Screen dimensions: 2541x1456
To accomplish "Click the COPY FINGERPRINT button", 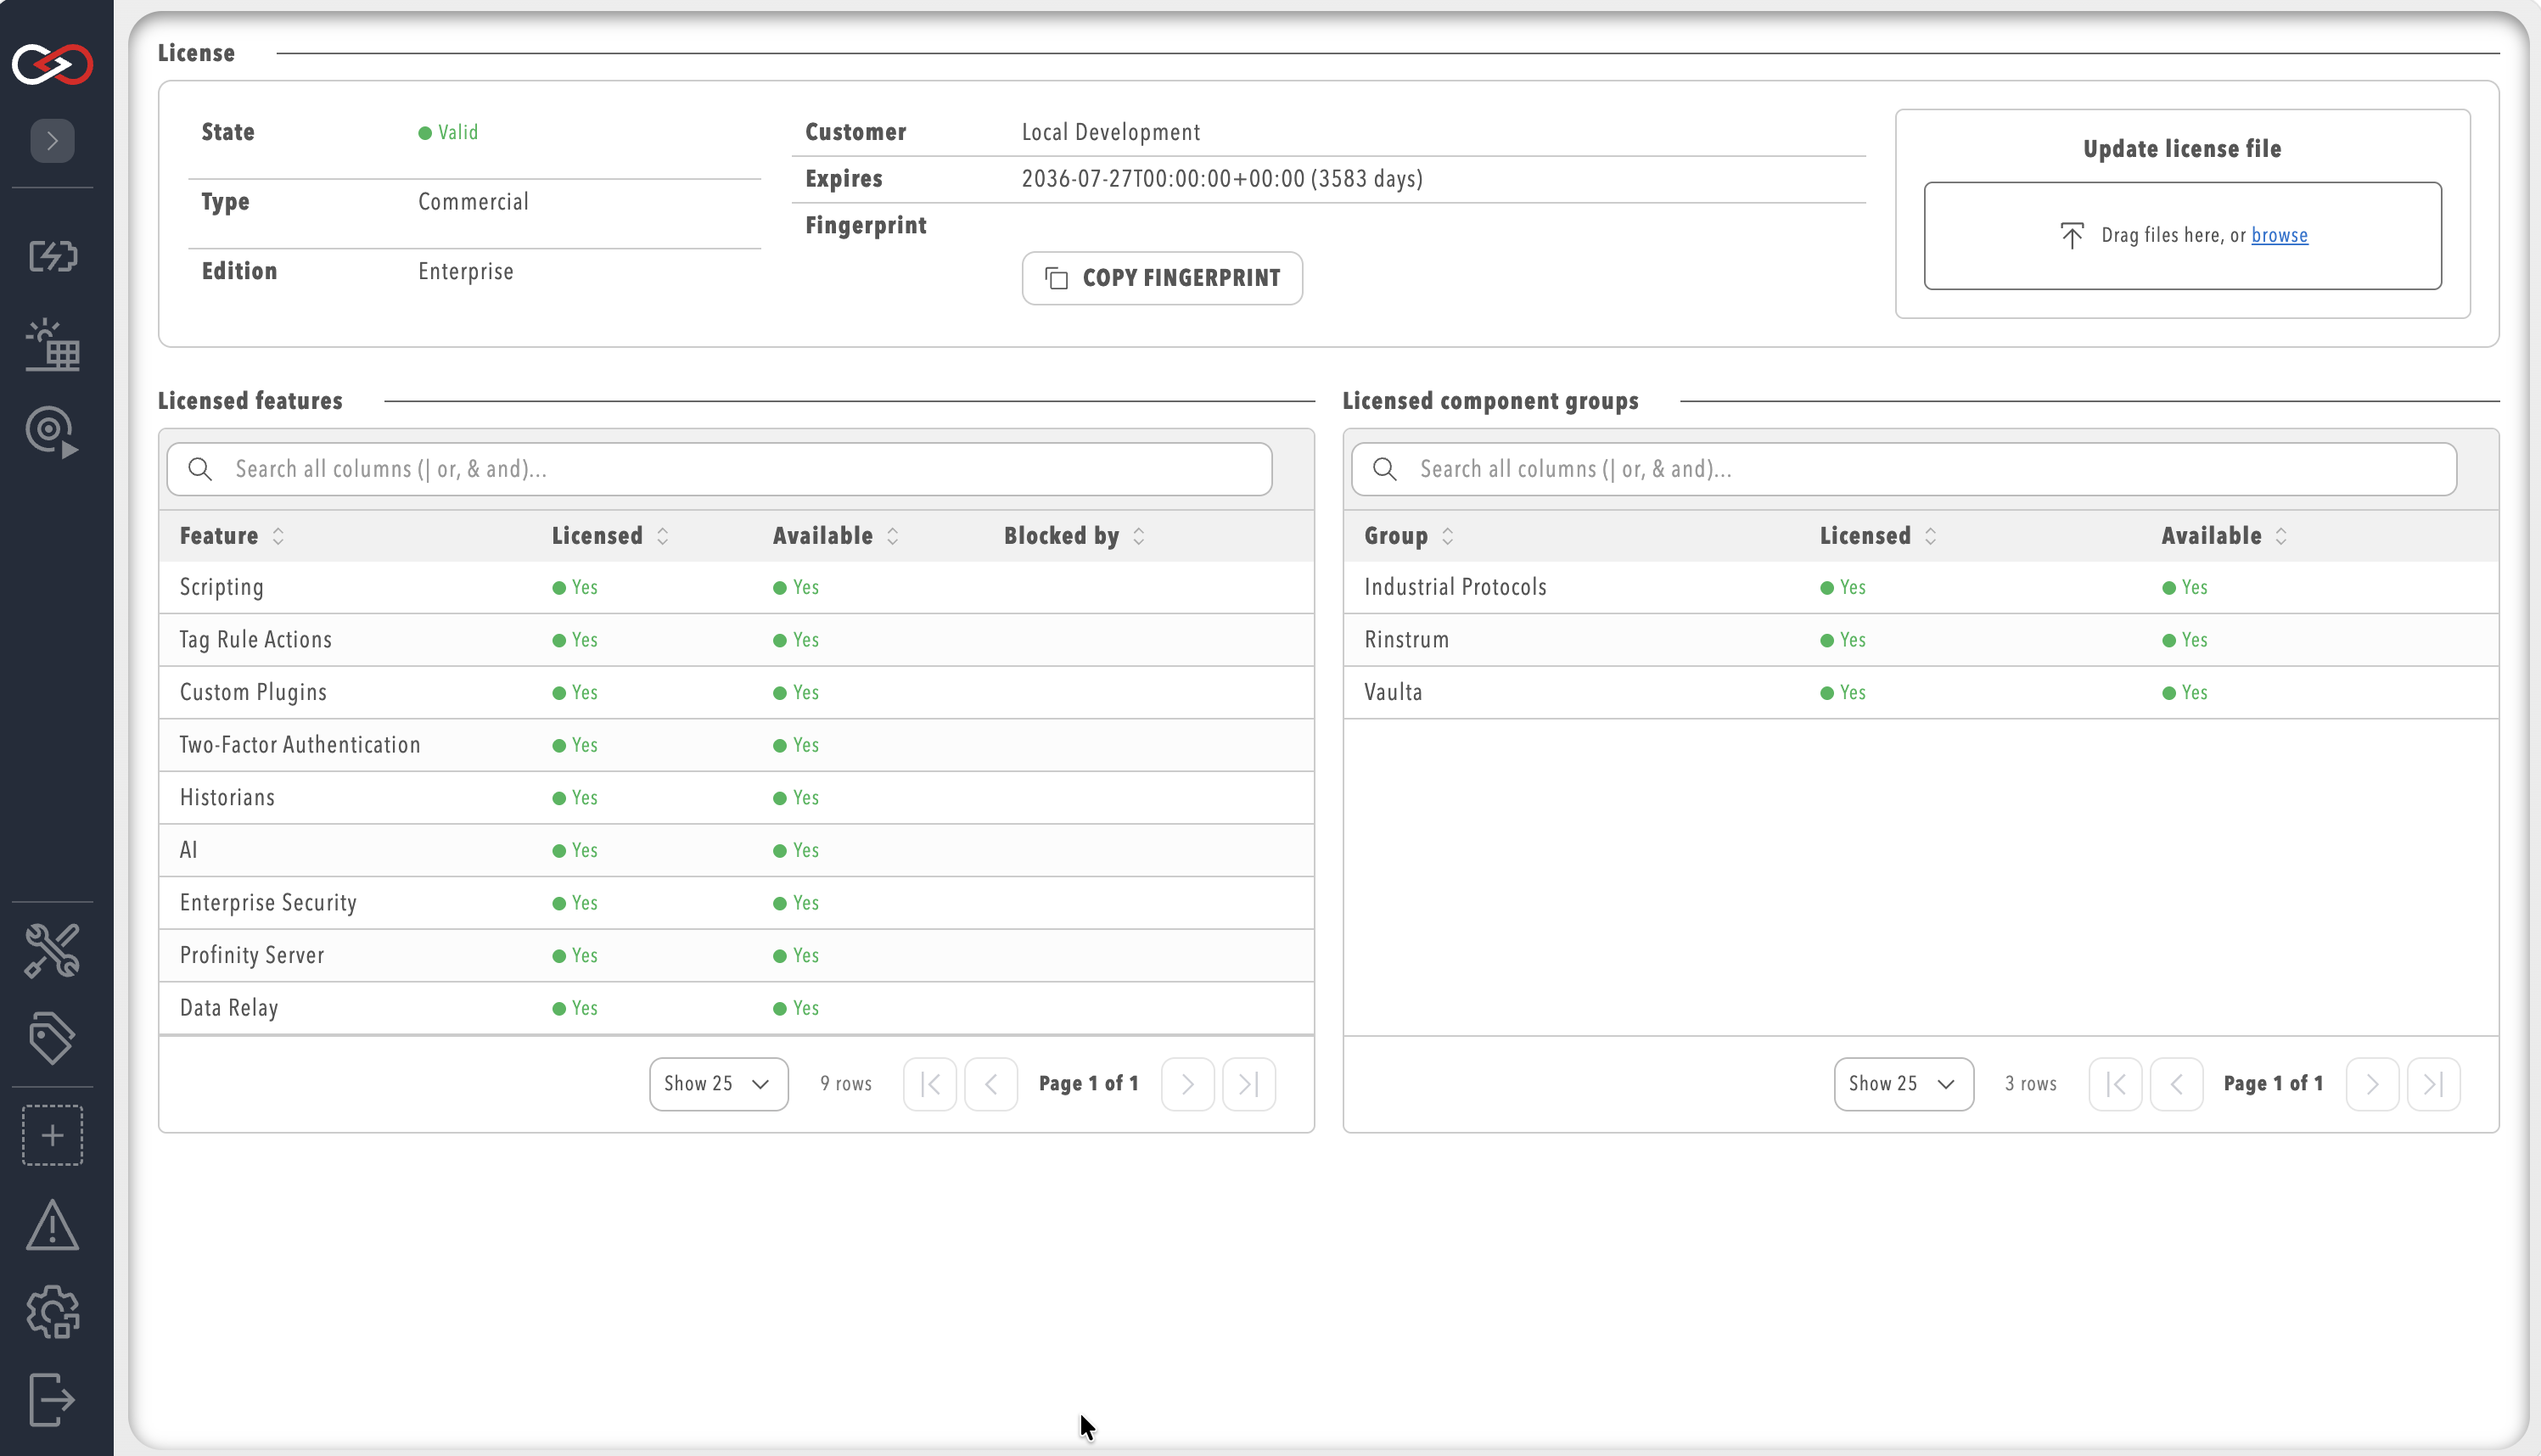I will click(1162, 278).
